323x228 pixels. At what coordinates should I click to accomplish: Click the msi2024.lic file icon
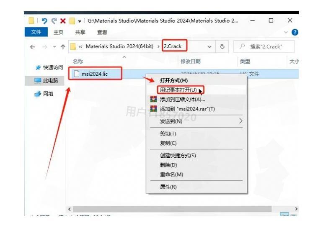pyautogui.click(x=76, y=74)
